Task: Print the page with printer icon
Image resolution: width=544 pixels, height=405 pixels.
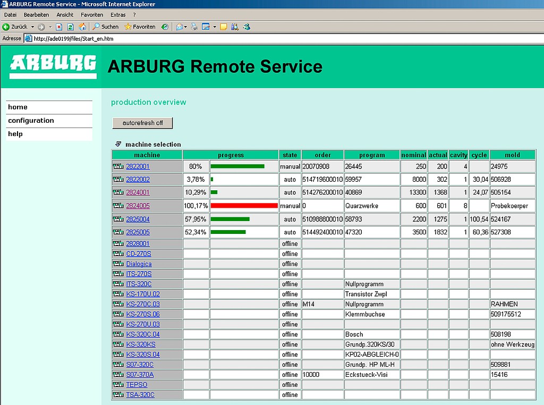Action: pos(194,27)
